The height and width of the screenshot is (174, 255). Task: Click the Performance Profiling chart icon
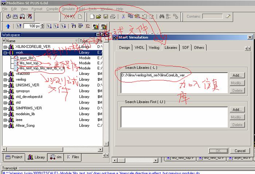click(x=95, y=27)
